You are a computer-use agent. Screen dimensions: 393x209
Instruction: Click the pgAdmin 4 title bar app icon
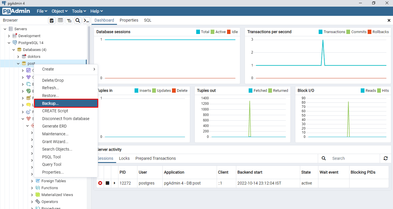(4, 3)
